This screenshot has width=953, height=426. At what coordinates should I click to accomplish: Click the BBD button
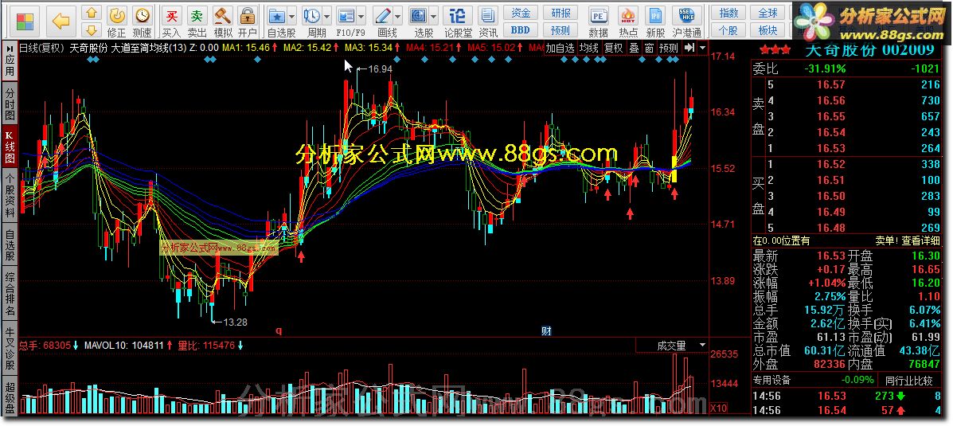click(x=520, y=29)
